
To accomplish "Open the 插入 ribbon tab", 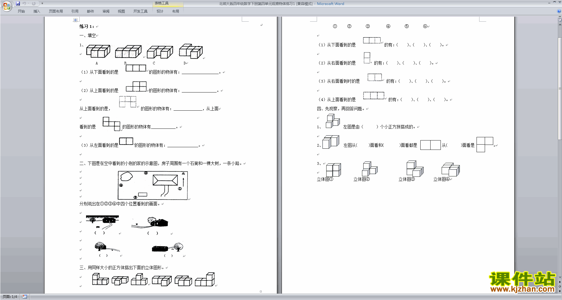I will [x=37, y=11].
